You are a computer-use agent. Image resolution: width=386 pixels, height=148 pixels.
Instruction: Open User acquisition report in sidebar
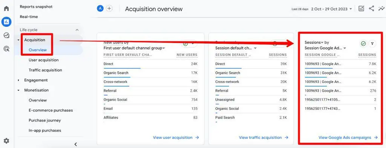coord(44,60)
